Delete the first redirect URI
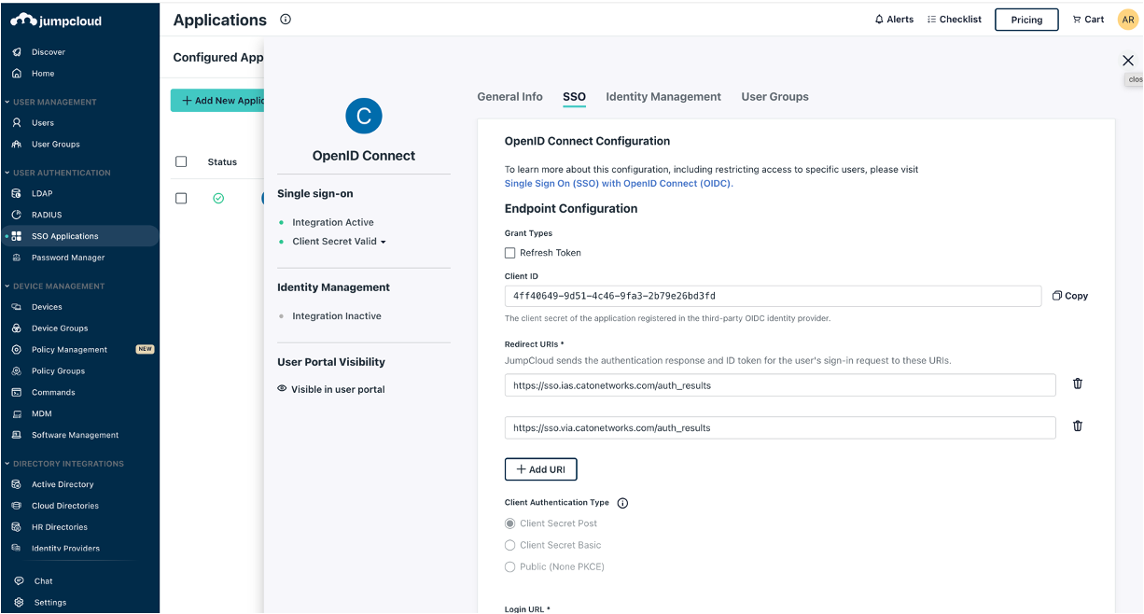Viewport: 1144px width, 614px height. tap(1078, 383)
